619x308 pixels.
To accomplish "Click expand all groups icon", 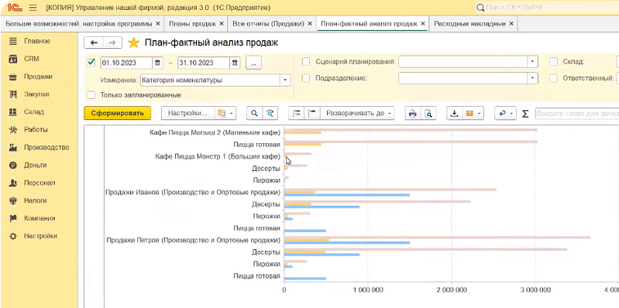I will tap(297, 113).
